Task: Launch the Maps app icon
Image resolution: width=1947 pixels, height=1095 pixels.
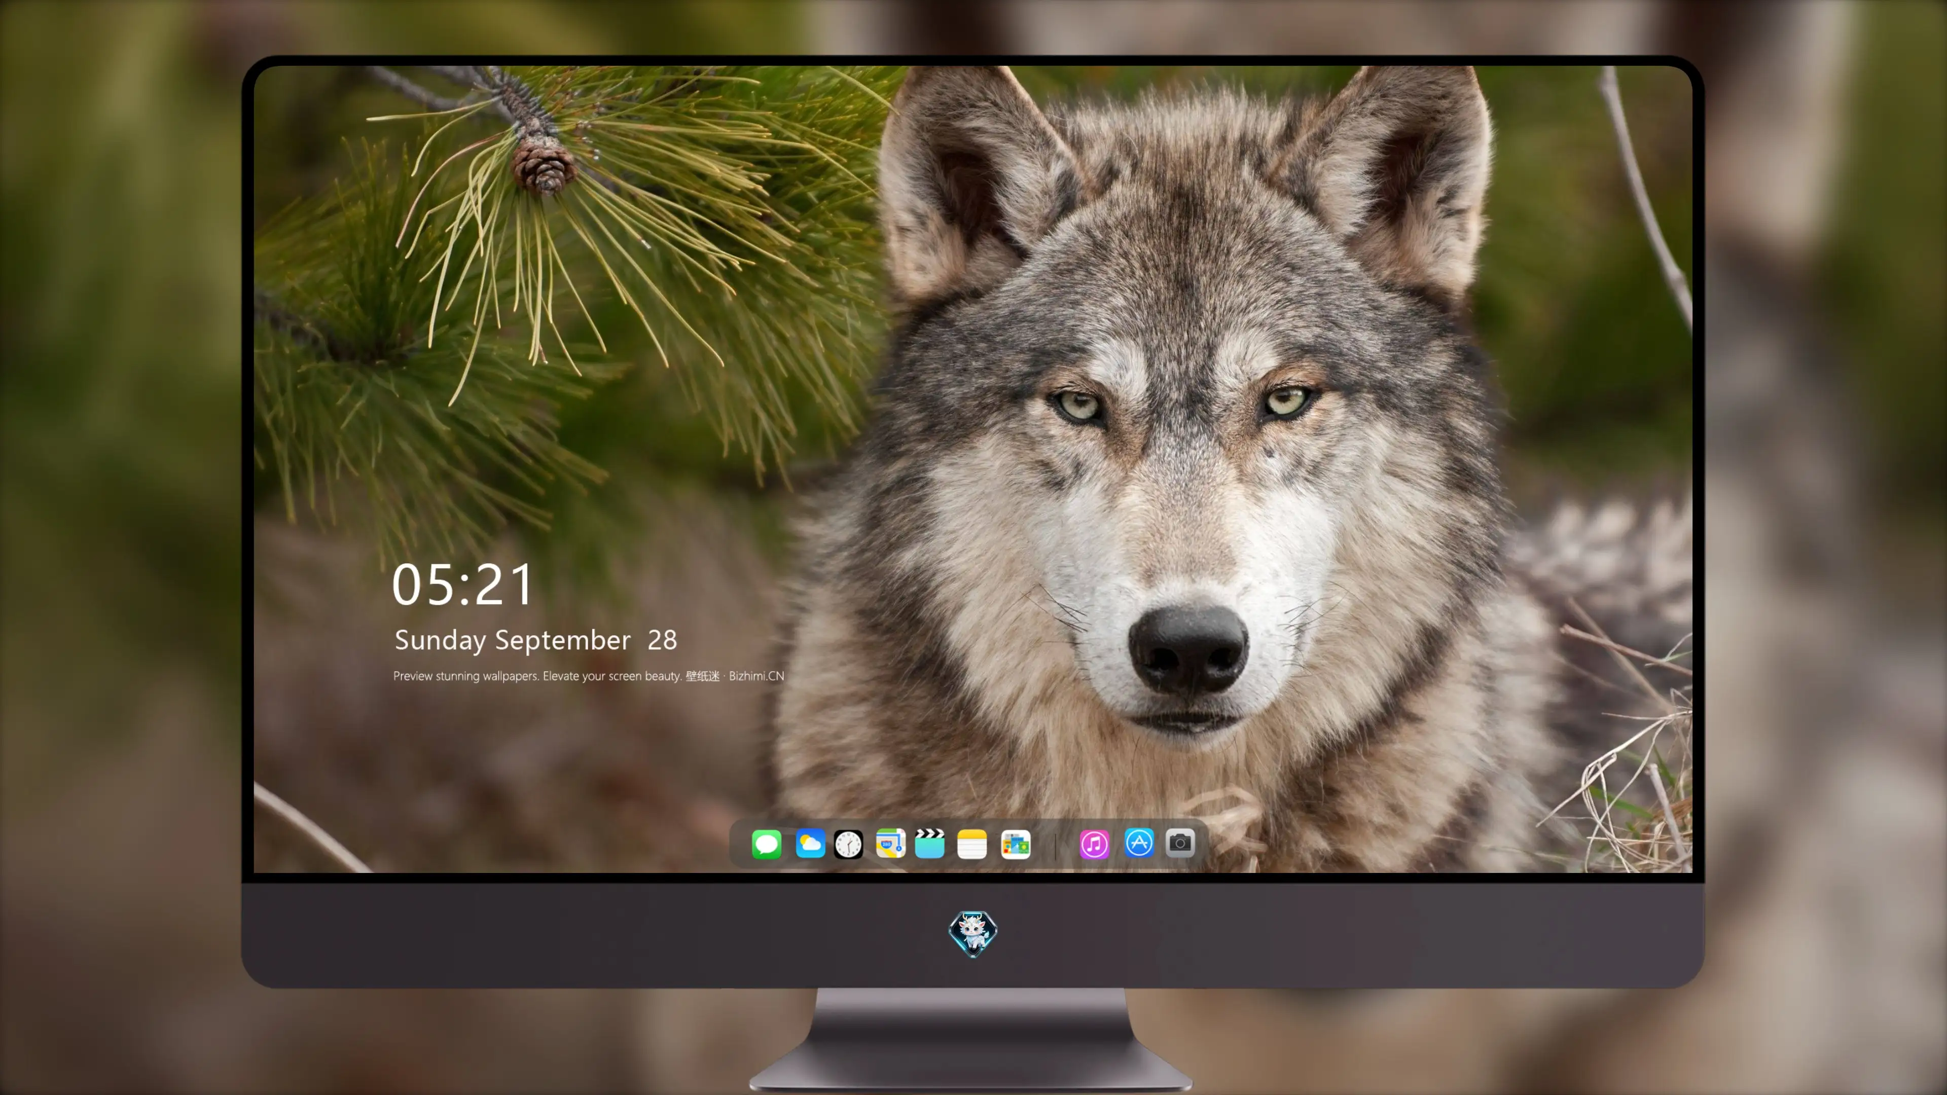Action: 890,844
